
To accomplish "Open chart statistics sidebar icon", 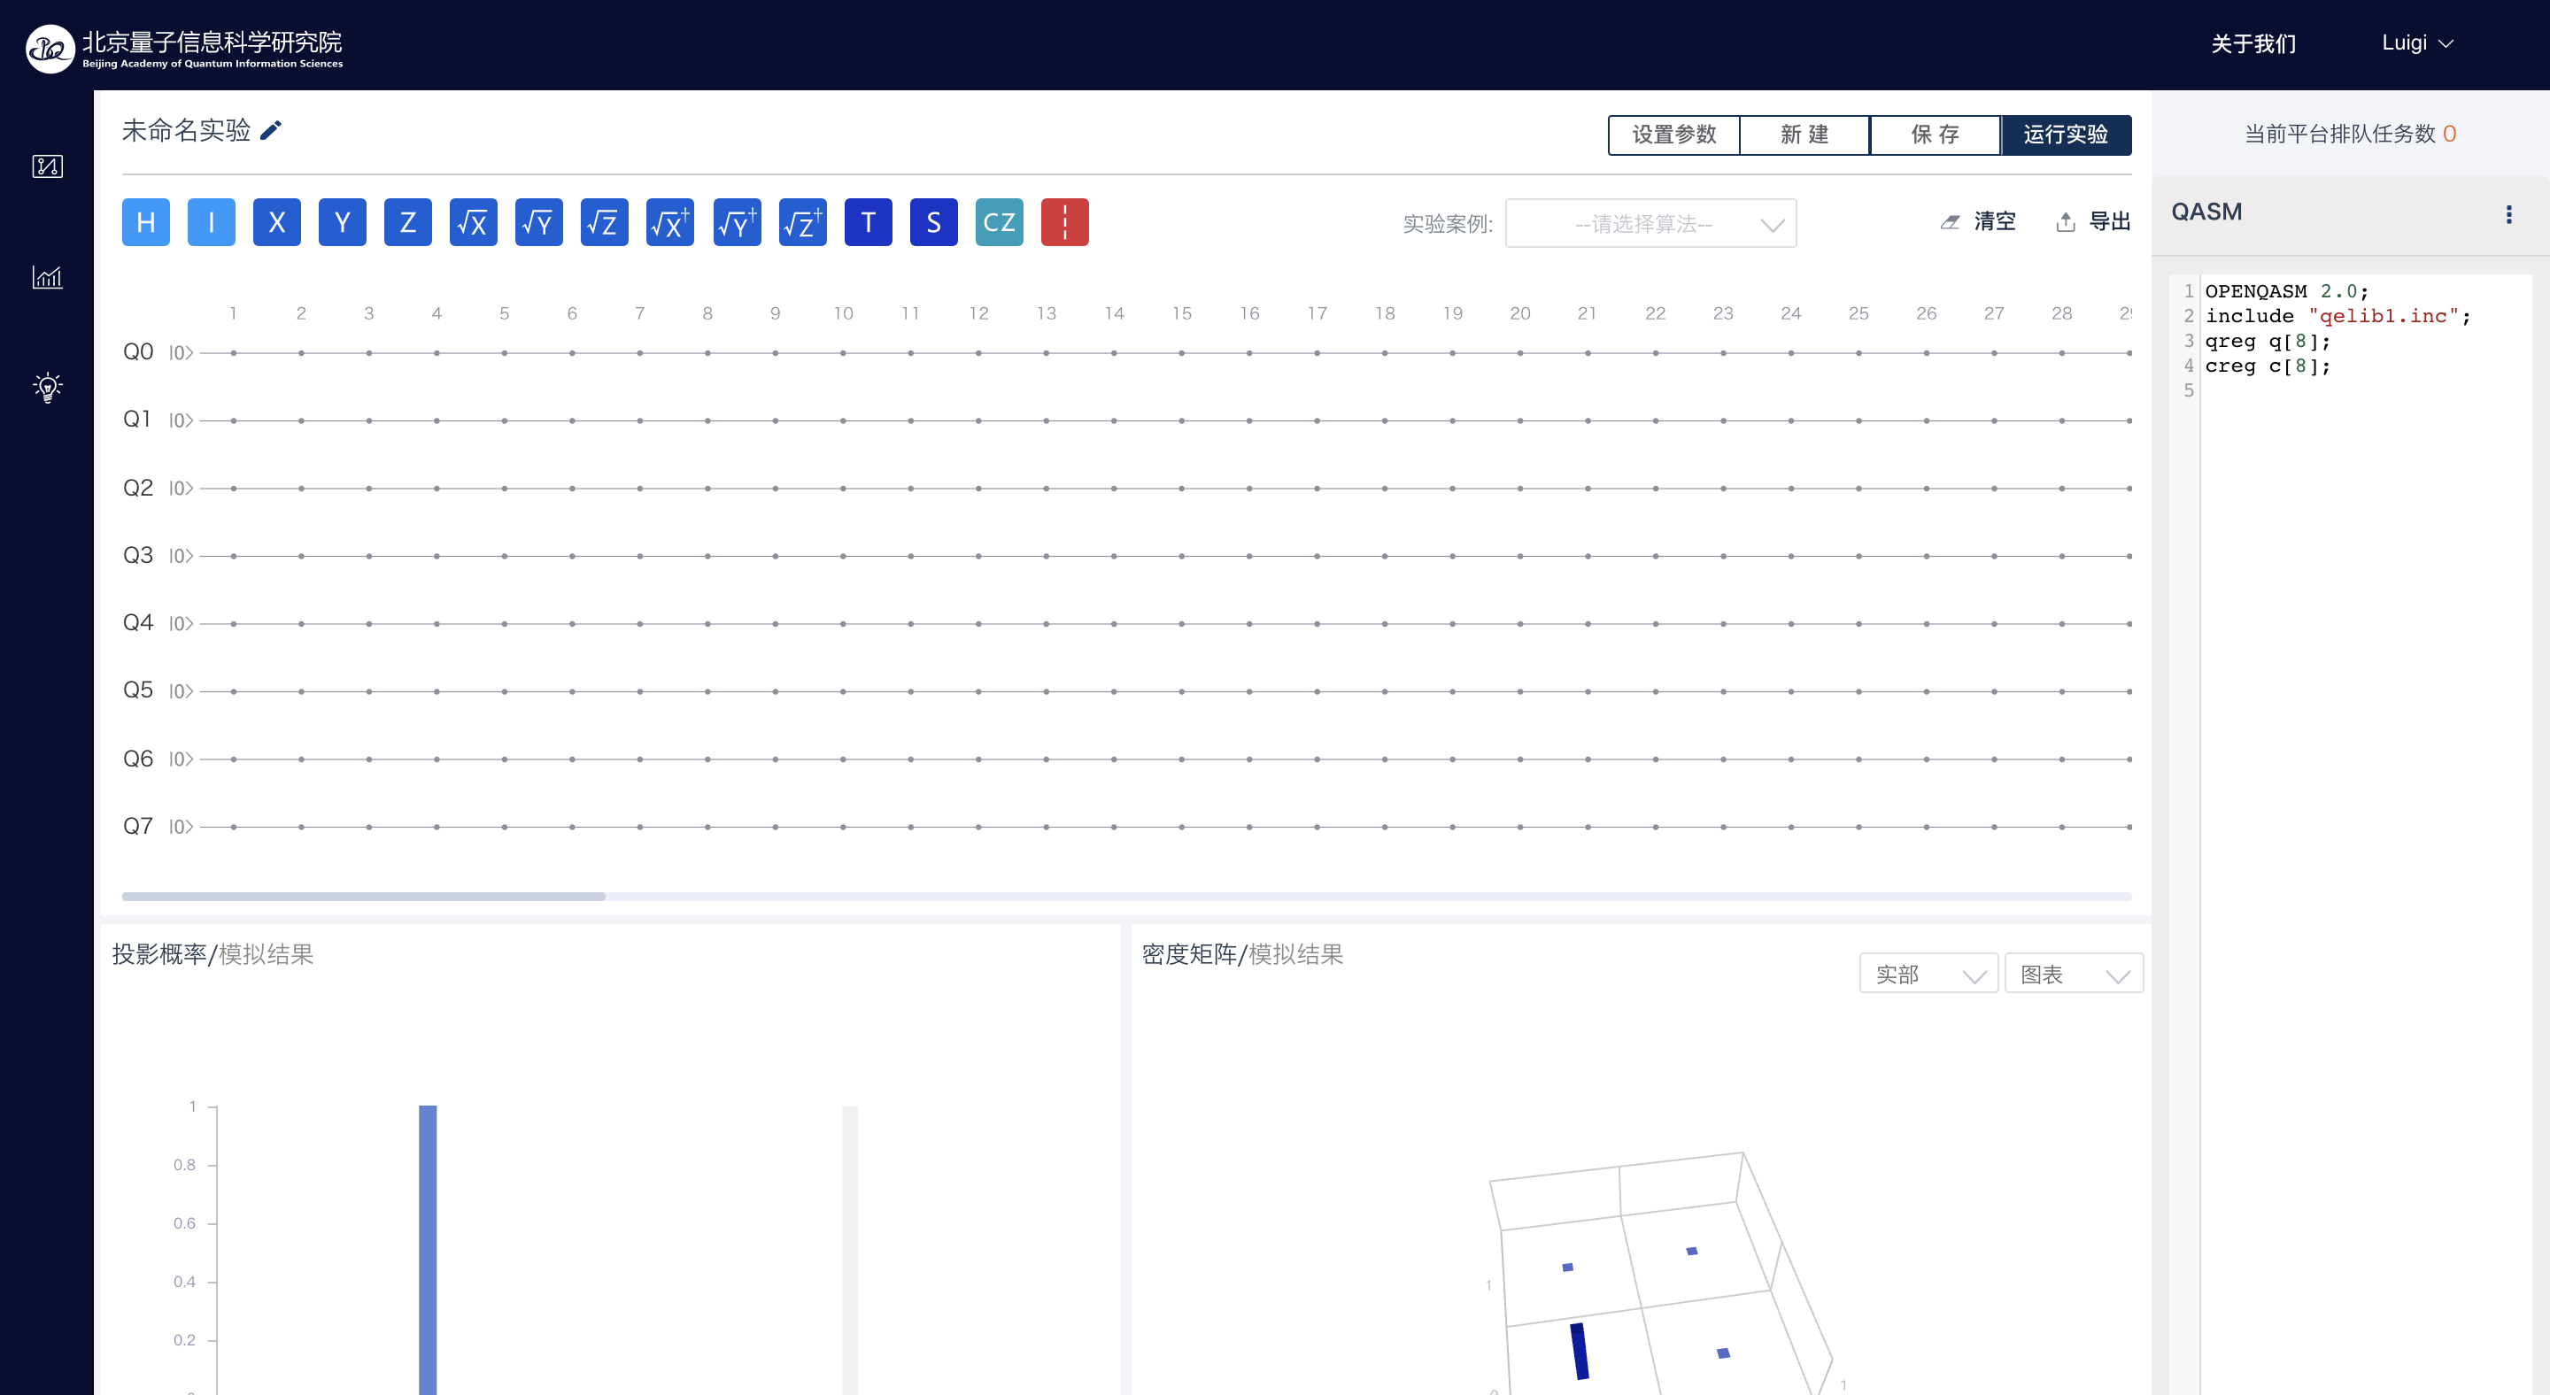I will (48, 277).
